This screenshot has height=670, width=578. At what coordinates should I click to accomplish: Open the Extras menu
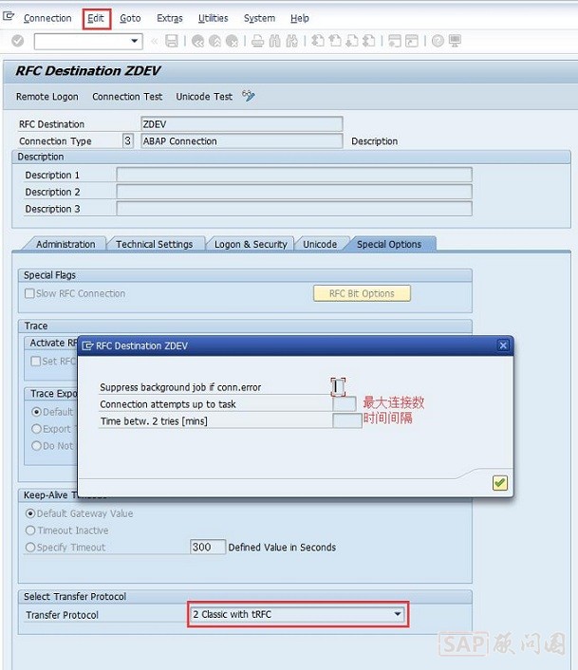point(170,18)
